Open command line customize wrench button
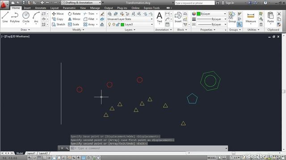 tap(67, 148)
